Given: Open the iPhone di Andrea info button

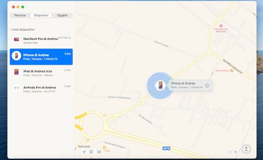Looking at the screenshot, I should [207, 85].
